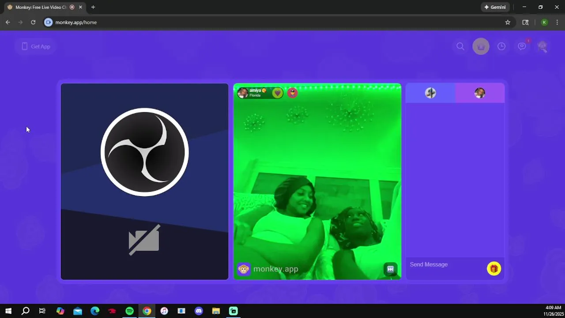Open the search icon in Monkey header
Viewport: 565px width, 318px height.
pos(460,46)
